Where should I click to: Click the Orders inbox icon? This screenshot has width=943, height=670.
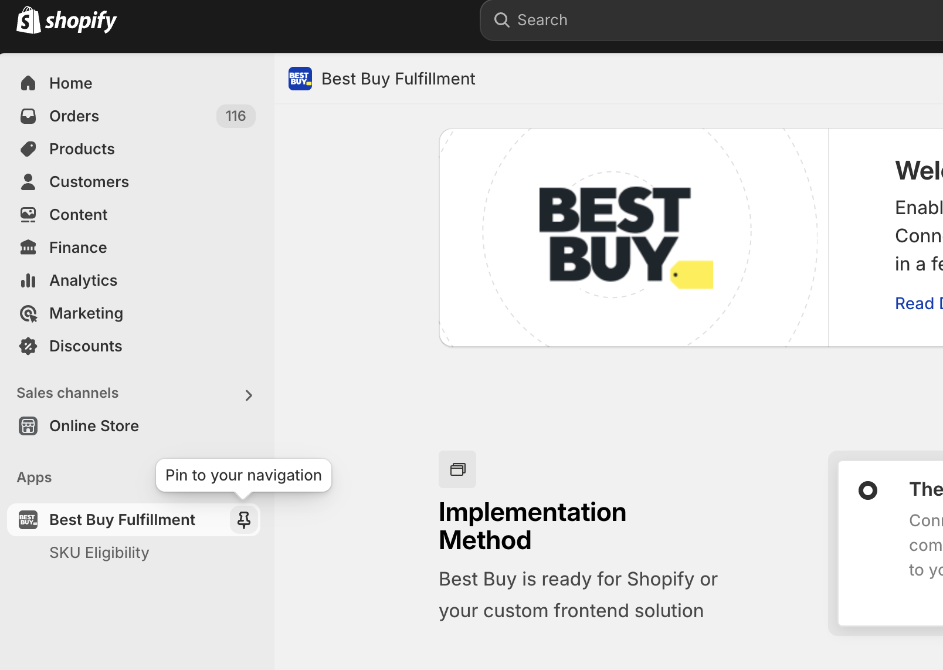coord(28,116)
